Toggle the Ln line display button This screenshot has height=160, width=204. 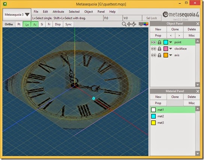pos(27,24)
